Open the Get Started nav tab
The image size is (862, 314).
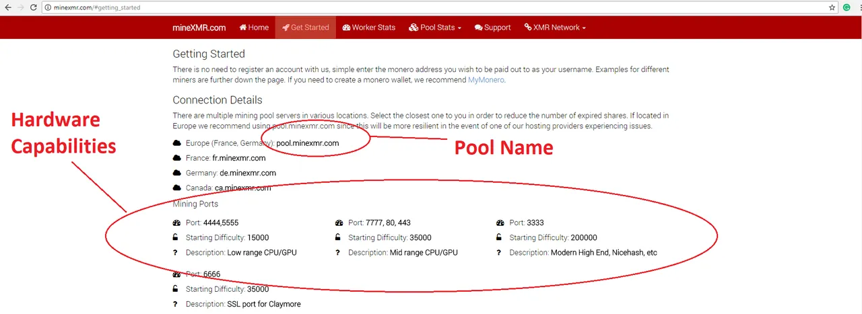point(306,28)
